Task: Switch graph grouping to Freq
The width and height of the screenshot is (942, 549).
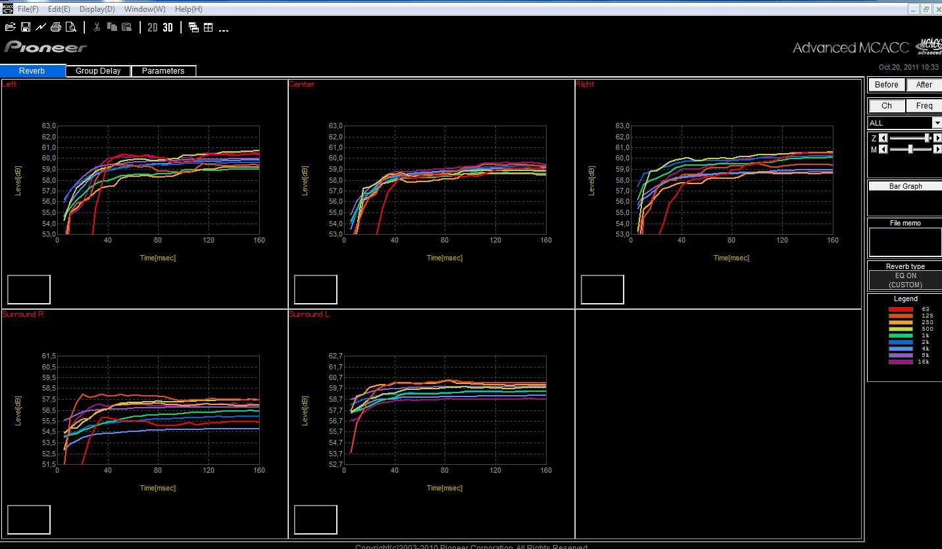Action: tap(924, 106)
